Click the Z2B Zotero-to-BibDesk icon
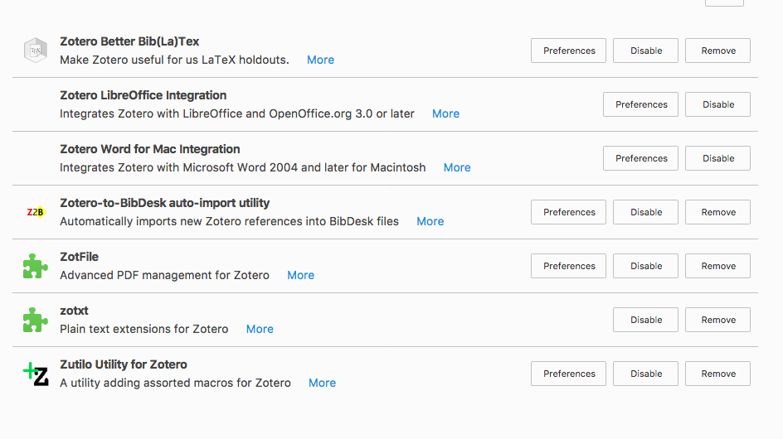783x439 pixels. (36, 212)
